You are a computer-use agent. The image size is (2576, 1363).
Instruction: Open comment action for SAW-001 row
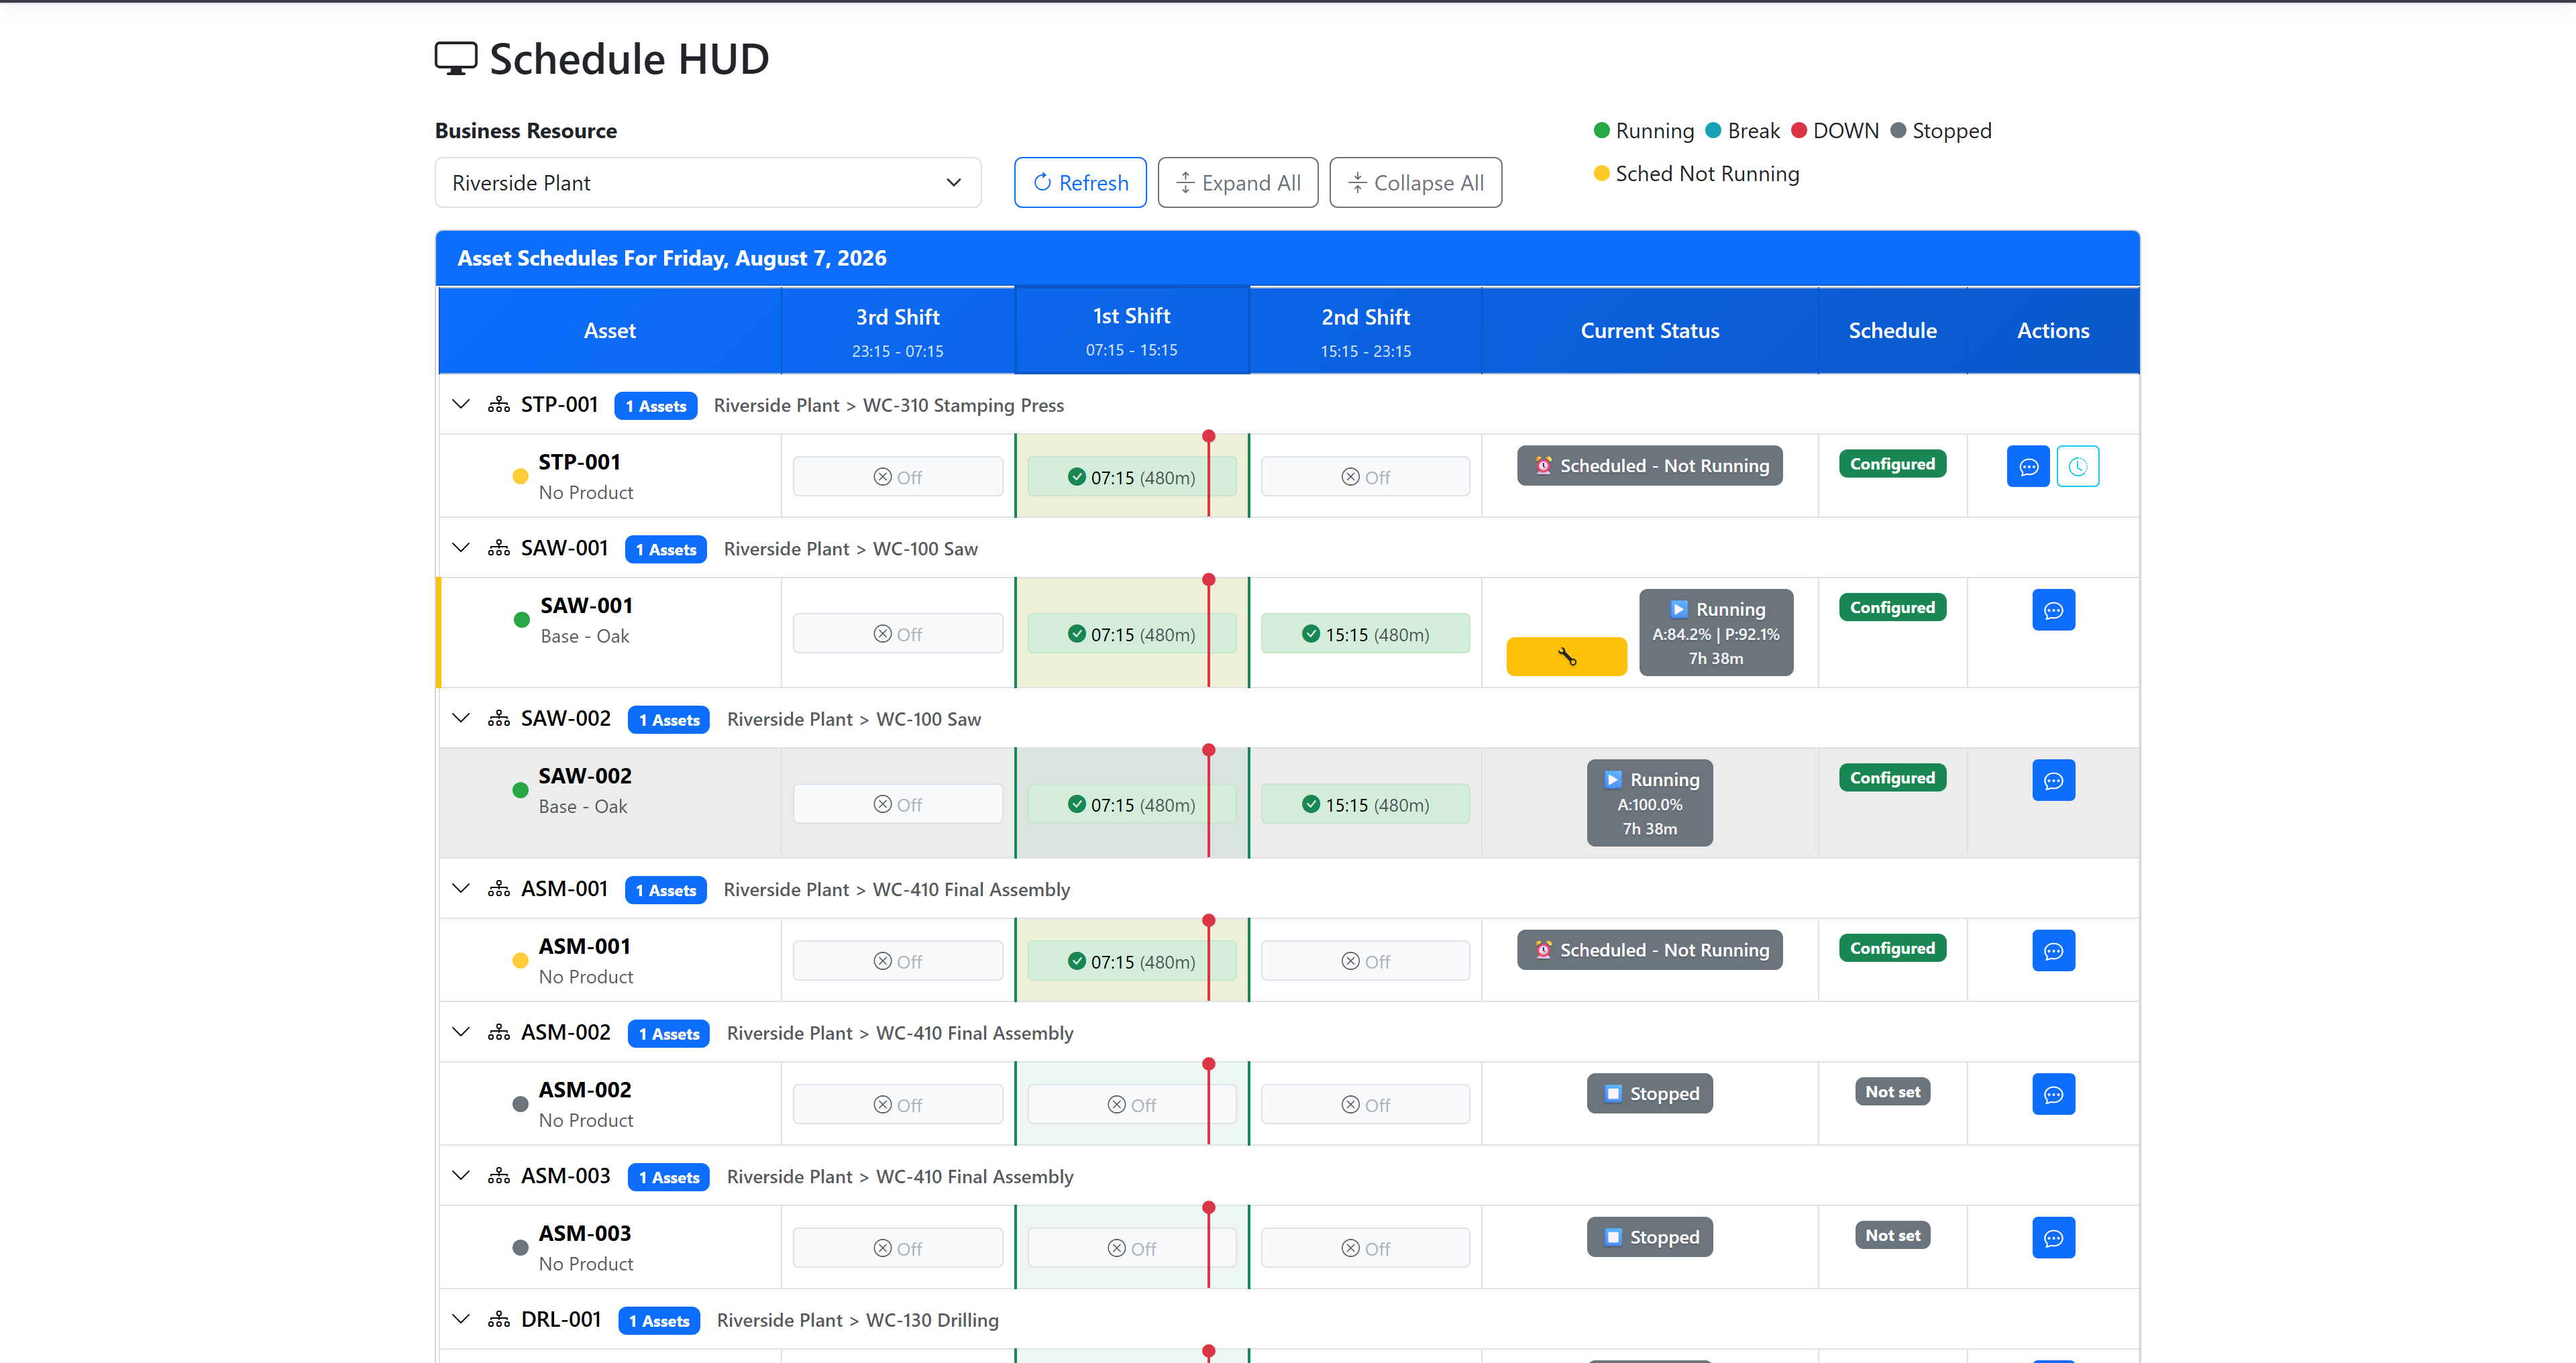(2053, 610)
